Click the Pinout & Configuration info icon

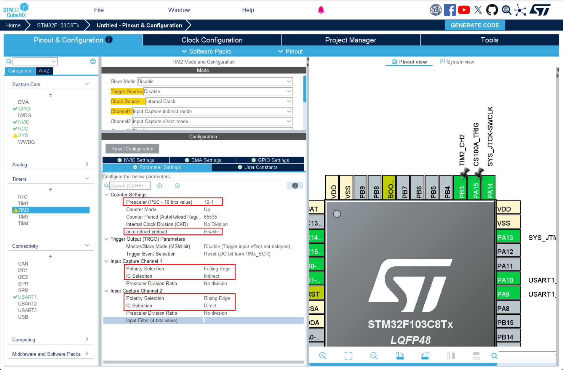tap(109, 40)
